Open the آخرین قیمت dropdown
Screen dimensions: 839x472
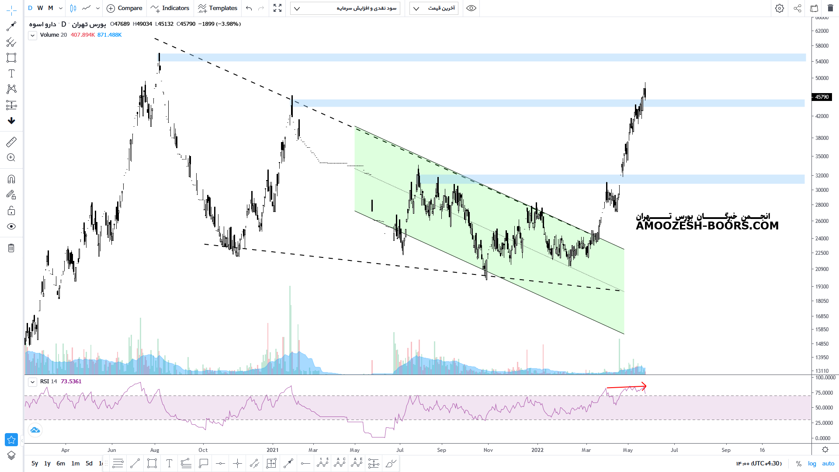pos(433,8)
